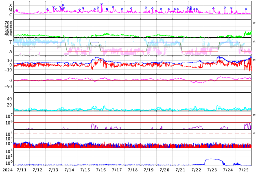Click the rt label beside the speed panel
This screenshot has height=173, width=258.
tap(254, 23)
